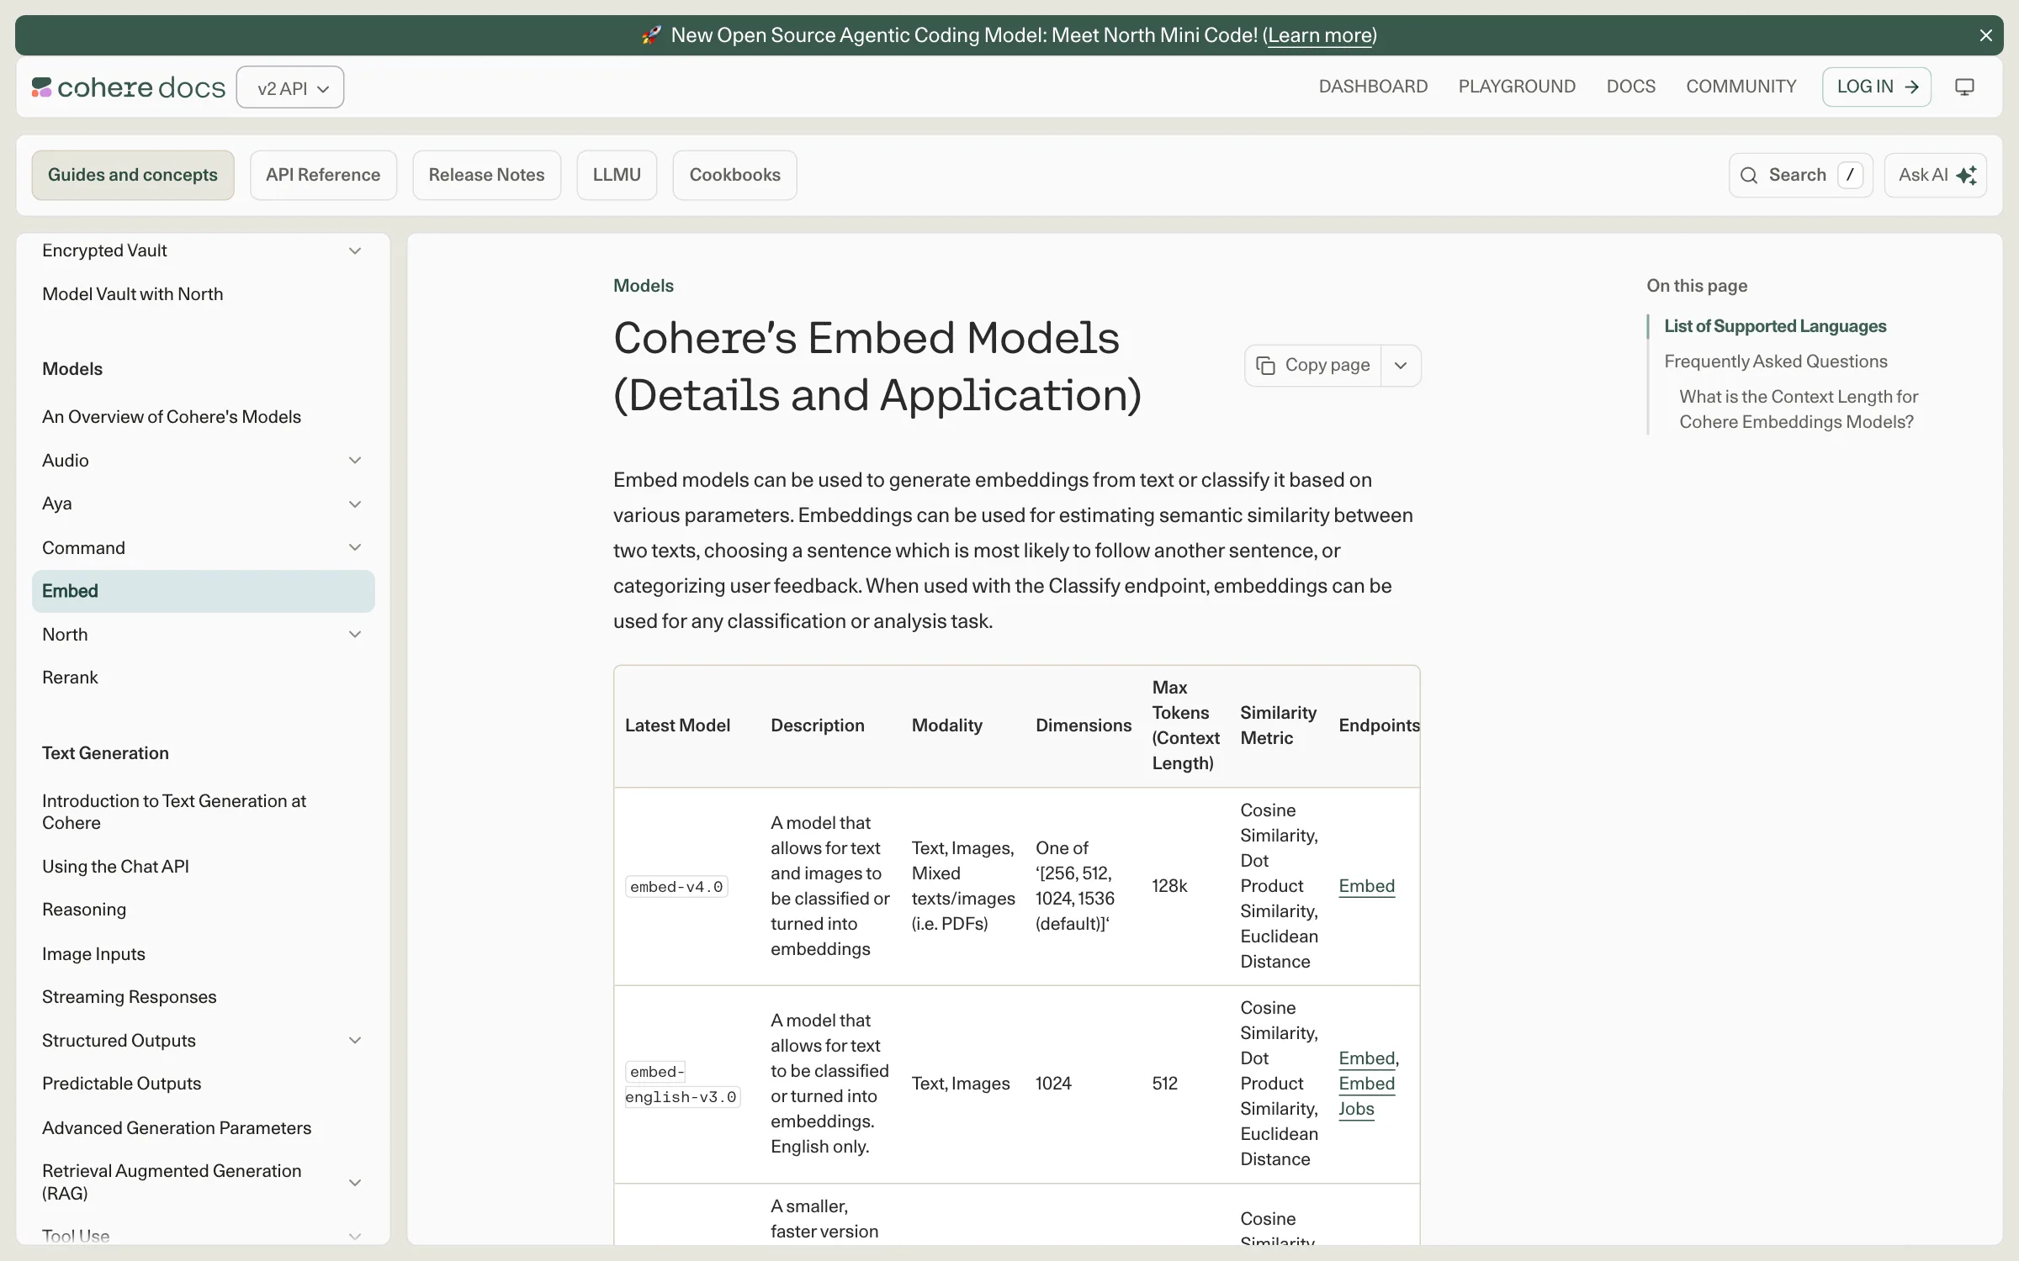Click the Cohere docs logo
This screenshot has width=2019, height=1261.
(x=129, y=87)
